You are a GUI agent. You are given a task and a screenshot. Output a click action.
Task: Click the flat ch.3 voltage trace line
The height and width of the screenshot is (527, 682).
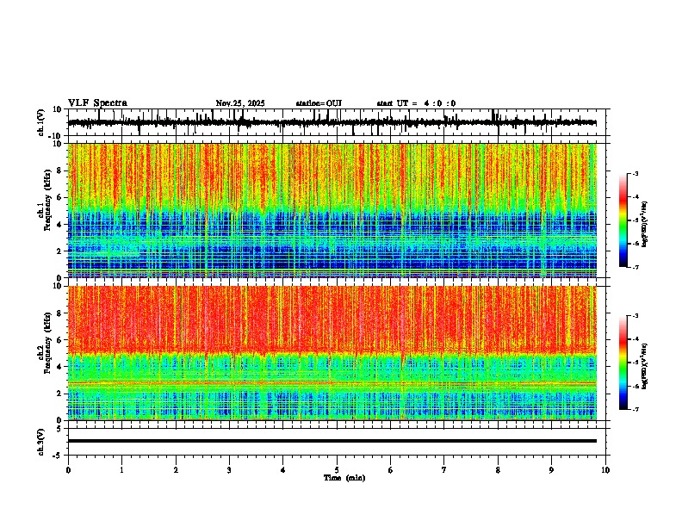click(x=332, y=441)
